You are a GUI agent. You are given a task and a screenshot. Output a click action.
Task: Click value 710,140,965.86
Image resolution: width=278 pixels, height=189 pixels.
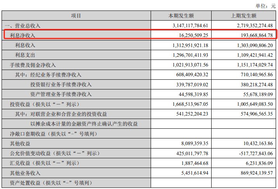coord(257,75)
